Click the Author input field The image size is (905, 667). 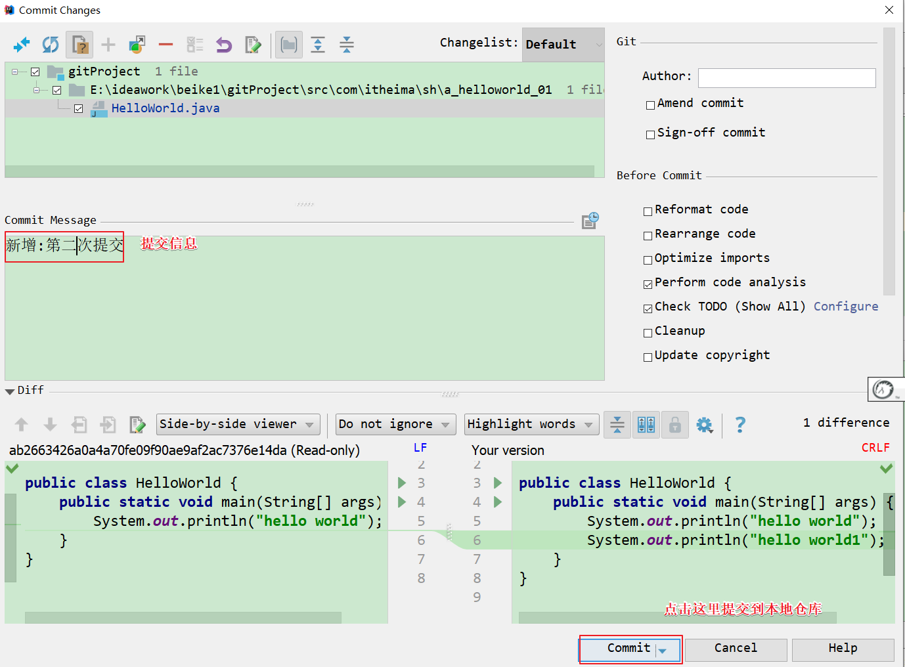(786, 78)
